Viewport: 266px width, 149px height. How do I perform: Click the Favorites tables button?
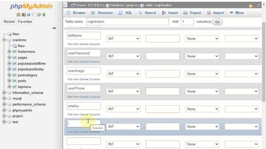coord(25,22)
